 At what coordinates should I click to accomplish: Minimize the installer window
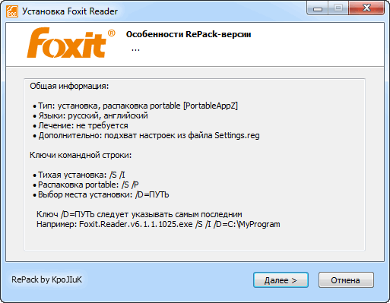coord(318,8)
